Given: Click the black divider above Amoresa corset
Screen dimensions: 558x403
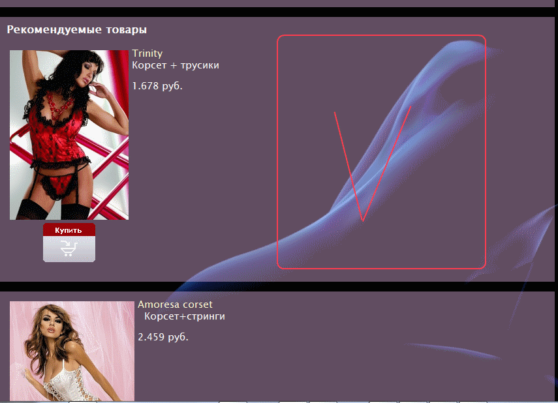Looking at the screenshot, I should tap(279, 286).
